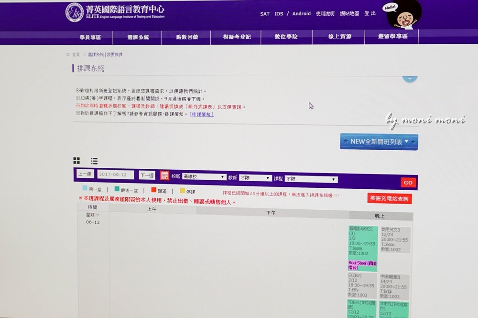This screenshot has height=318, width=478.
Task: Open the red calendar date picker icon
Action: [x=164, y=175]
